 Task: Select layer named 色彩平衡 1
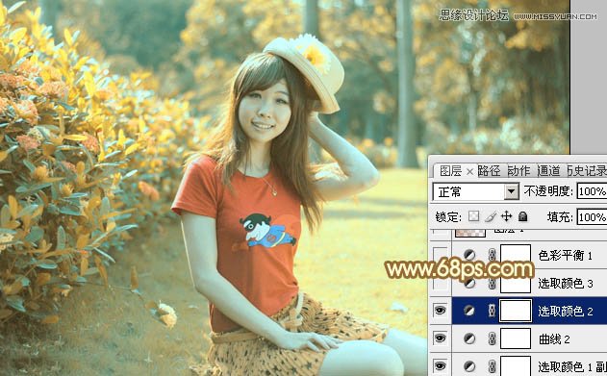(566, 255)
